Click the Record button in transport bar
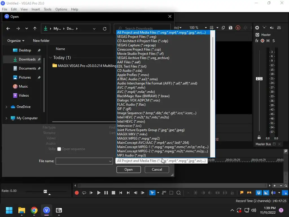The image size is (289, 217). [77, 193]
